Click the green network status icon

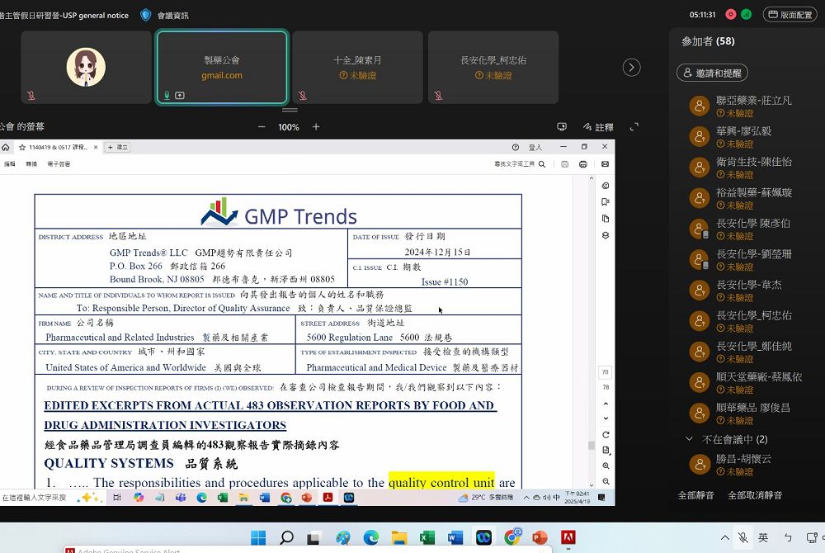coord(746,15)
